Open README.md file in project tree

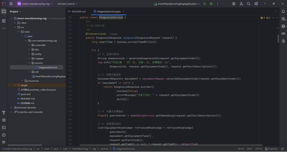[x=26, y=99]
